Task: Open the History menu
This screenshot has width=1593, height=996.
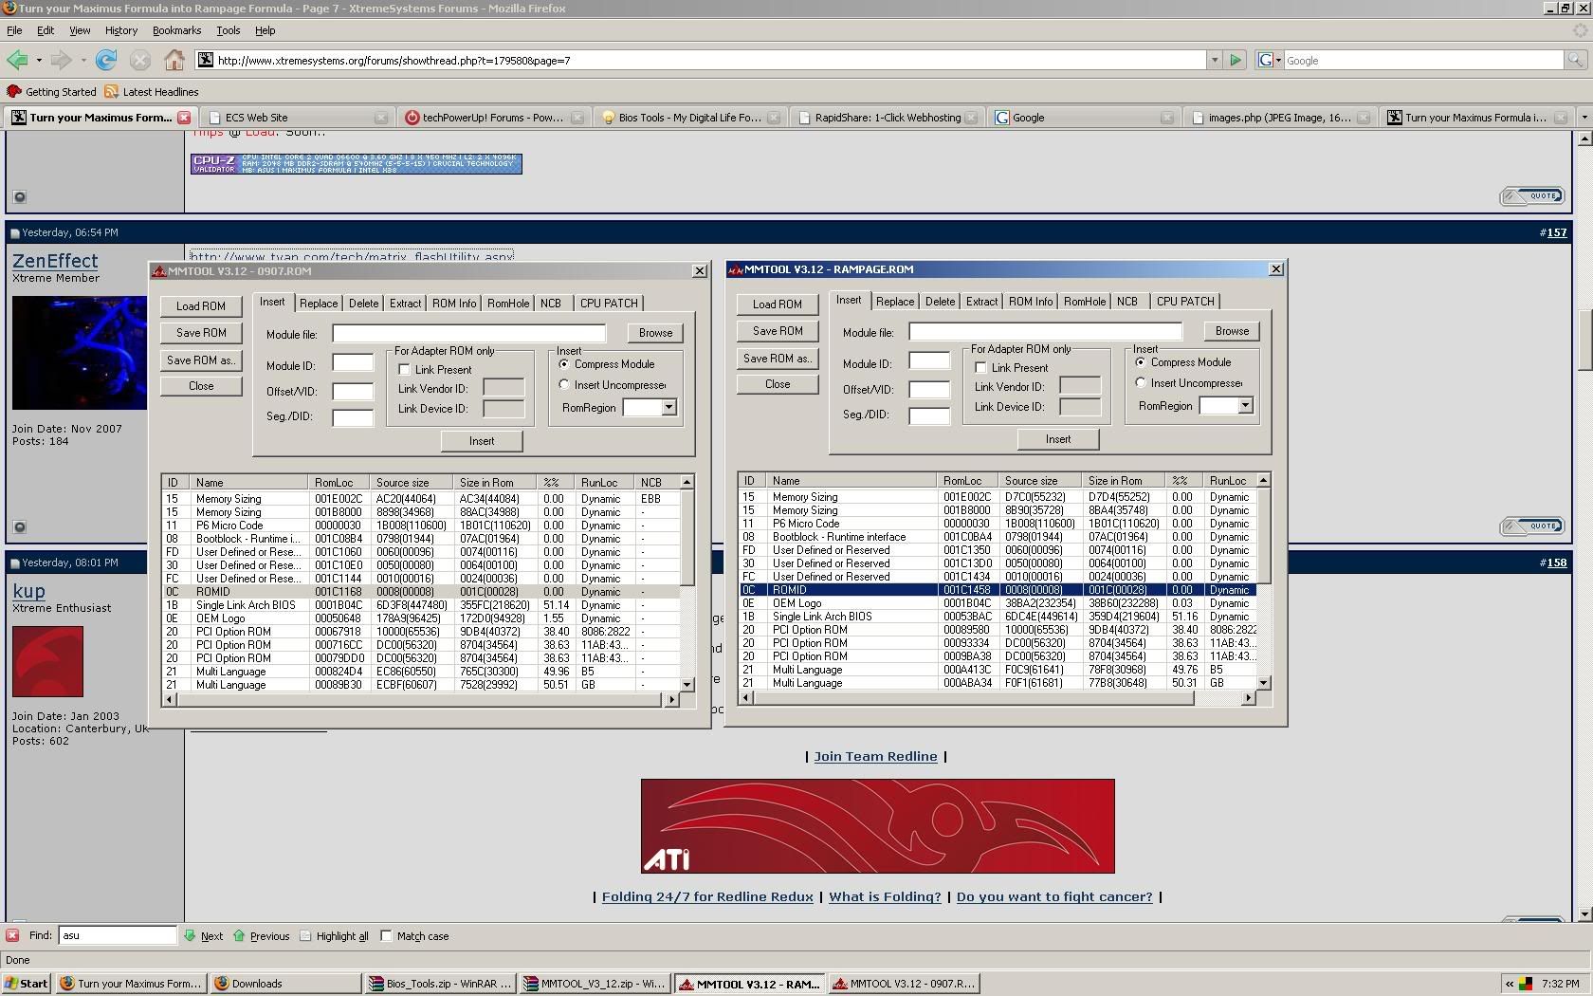Action: point(121,30)
